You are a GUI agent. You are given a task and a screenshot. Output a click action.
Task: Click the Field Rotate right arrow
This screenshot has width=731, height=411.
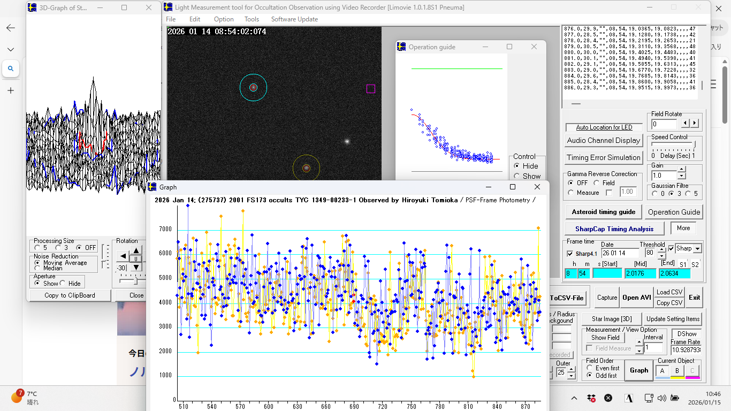click(695, 124)
